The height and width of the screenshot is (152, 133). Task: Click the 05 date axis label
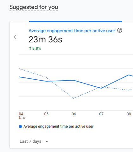pos(46,114)
